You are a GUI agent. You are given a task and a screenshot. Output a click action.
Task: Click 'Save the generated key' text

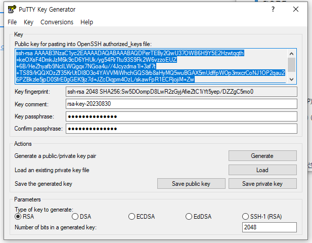pyautogui.click(x=43, y=184)
